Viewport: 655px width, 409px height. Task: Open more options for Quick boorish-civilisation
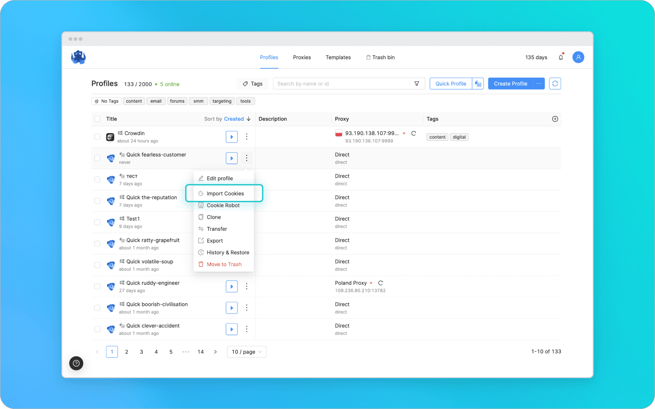247,308
